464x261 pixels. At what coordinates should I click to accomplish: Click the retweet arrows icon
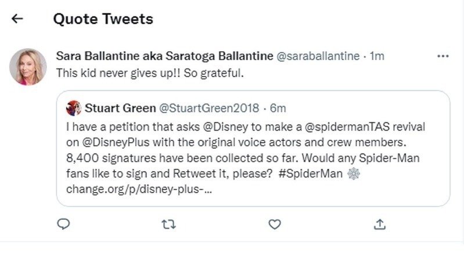pyautogui.click(x=169, y=224)
